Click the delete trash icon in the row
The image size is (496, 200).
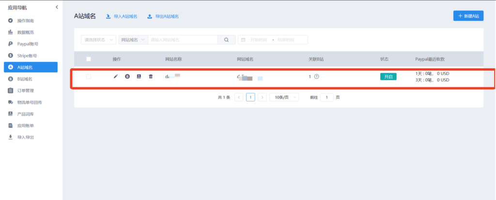[x=151, y=76]
